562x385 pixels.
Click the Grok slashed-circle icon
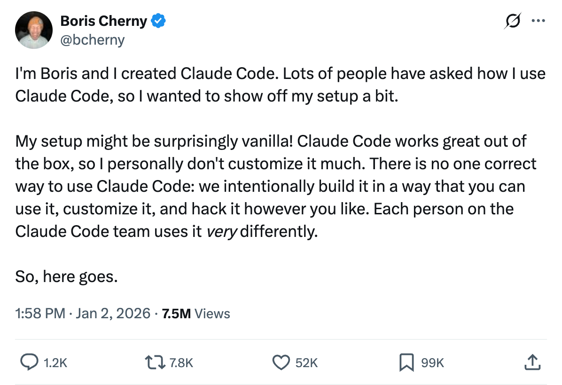tap(514, 22)
